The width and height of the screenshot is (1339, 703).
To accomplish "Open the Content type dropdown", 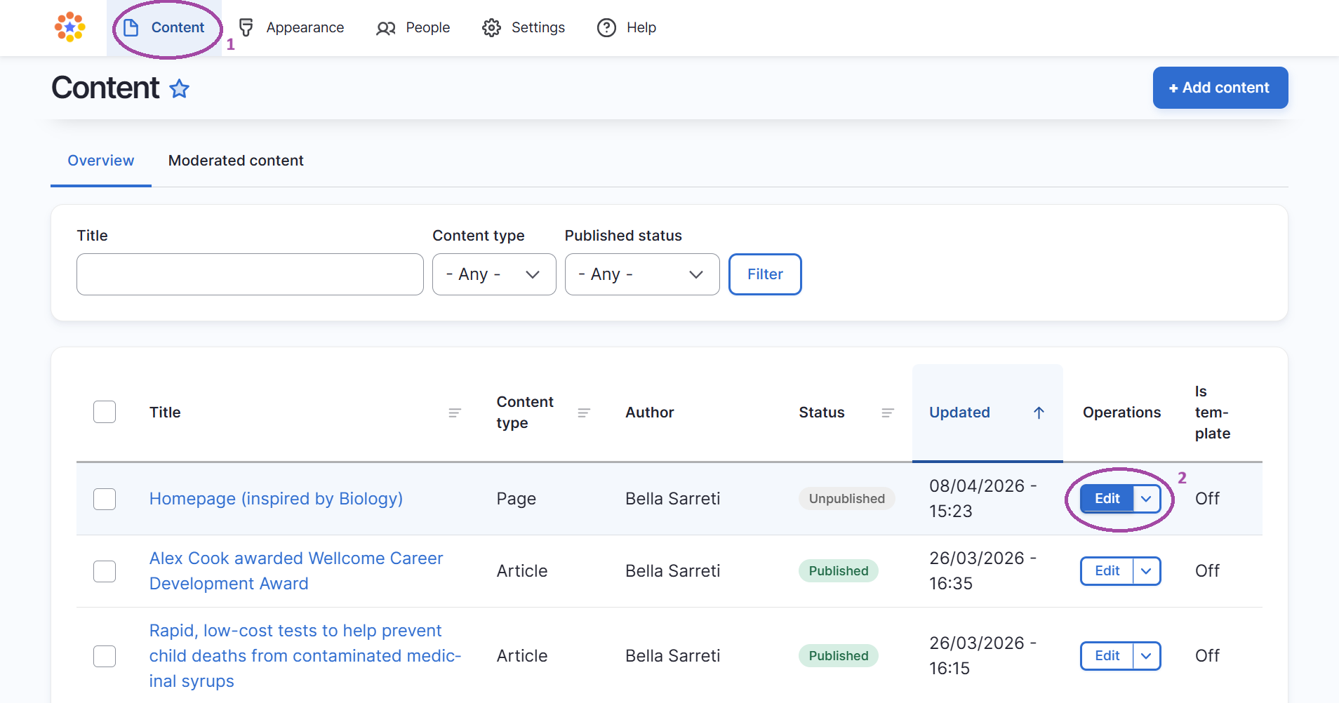I will pos(494,274).
